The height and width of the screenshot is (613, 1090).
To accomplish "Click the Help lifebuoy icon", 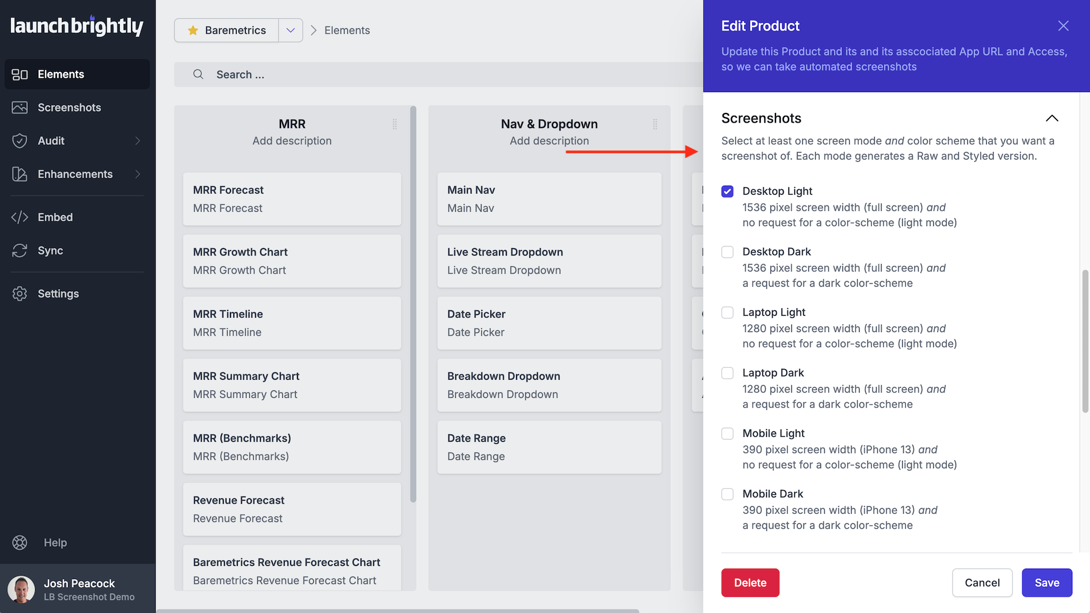I will (x=20, y=543).
